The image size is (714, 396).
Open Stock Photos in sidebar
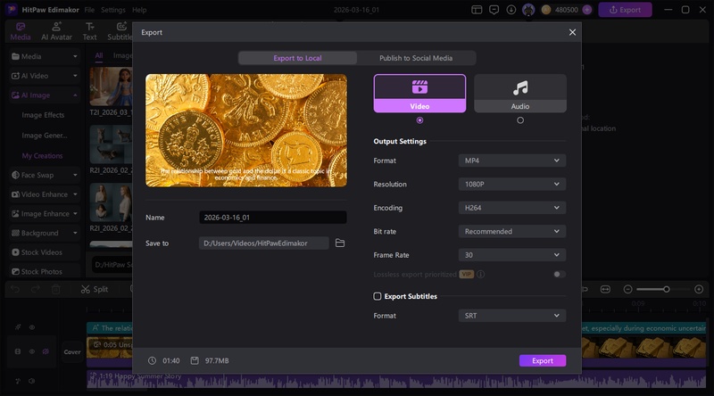[45, 271]
